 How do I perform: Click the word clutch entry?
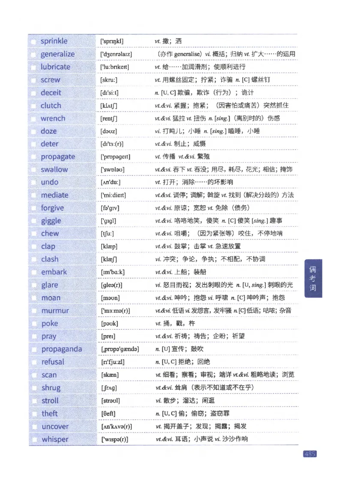[x=51, y=105]
